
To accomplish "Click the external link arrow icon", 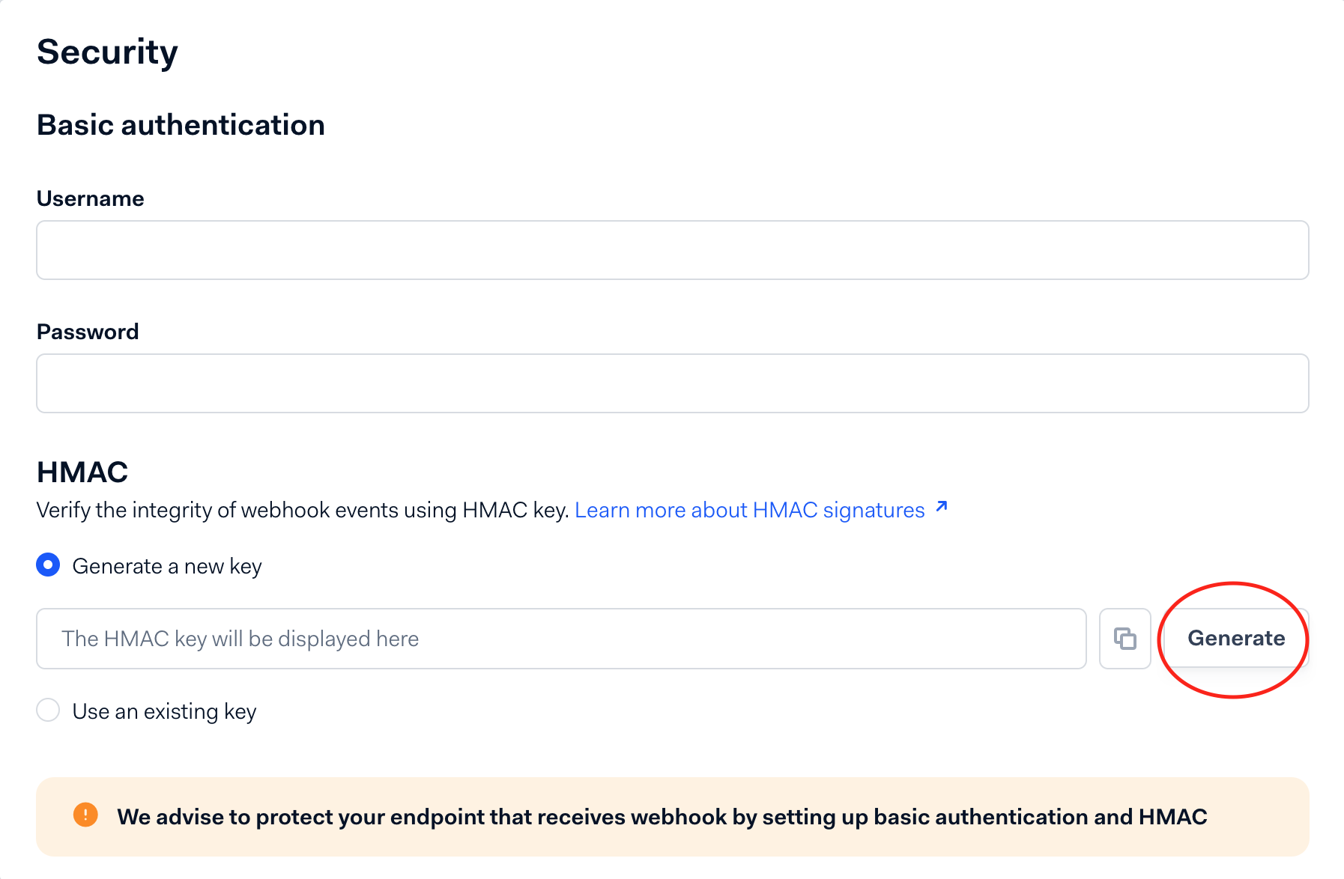I will tap(942, 508).
